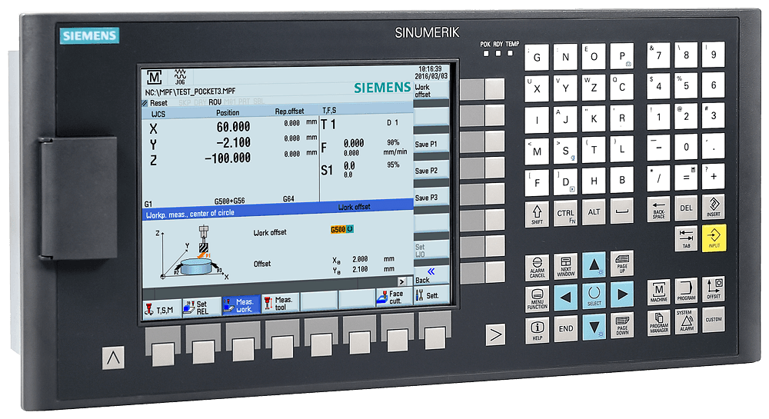Hit the BACKSPACE key
This screenshot has width=769, height=419.
tap(659, 209)
